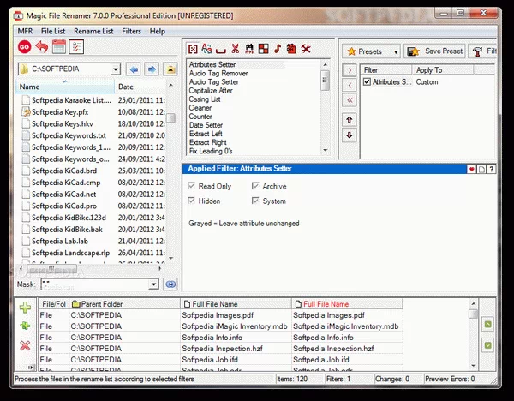Toggle the System checkbox
The height and width of the screenshot is (401, 514).
click(255, 200)
